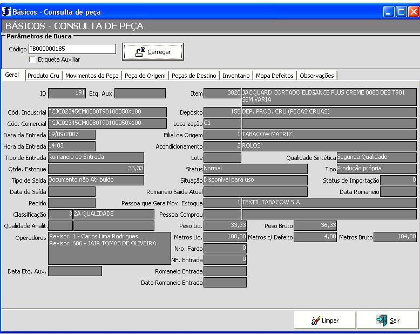Image resolution: width=420 pixels, height=334 pixels.
Task: Minimize the Consulta de peça window
Action: 388,10
